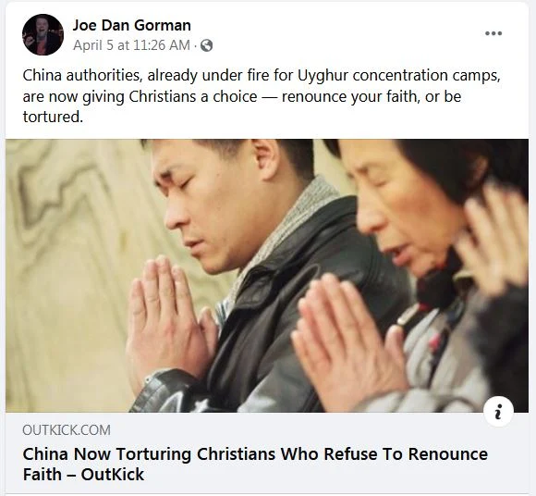Viewport: 536px width, 496px height.
Task: Open Joe Dan Gorman's profile picture
Action: tap(43, 34)
